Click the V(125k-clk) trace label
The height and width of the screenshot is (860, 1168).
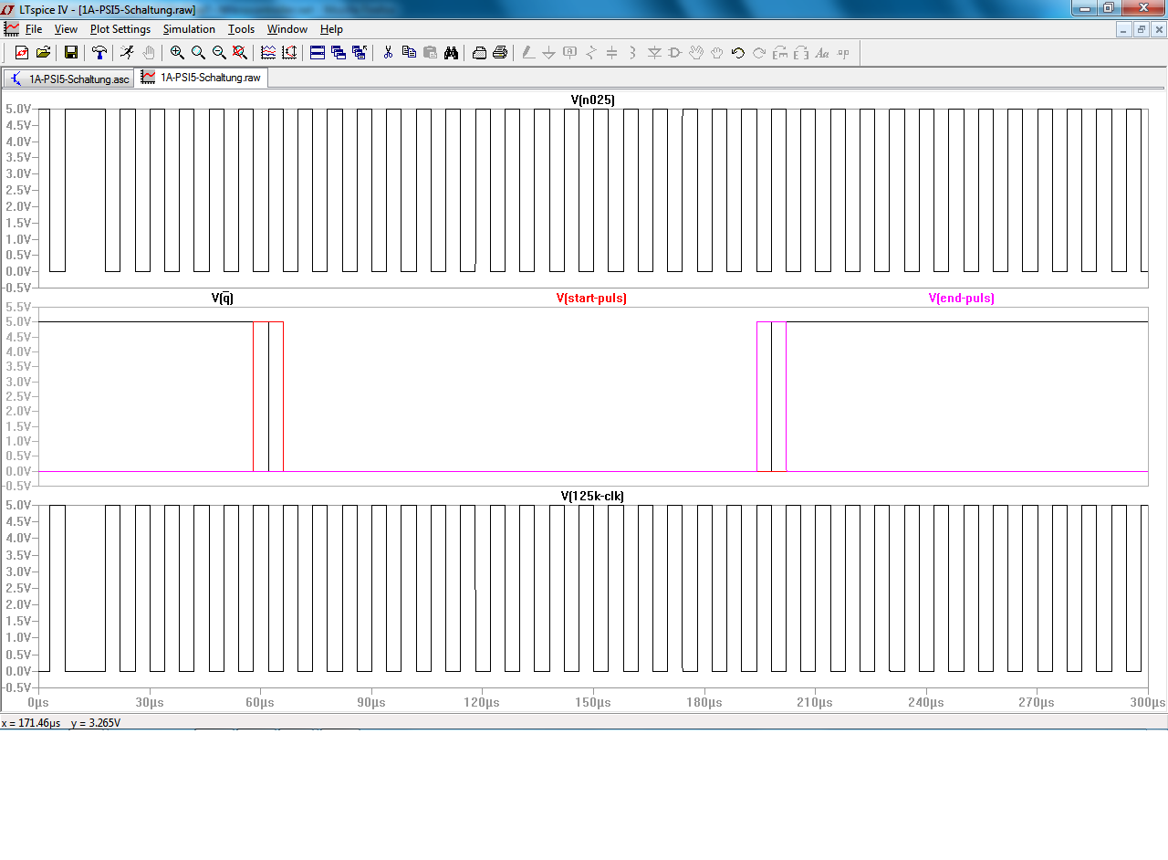coord(592,496)
